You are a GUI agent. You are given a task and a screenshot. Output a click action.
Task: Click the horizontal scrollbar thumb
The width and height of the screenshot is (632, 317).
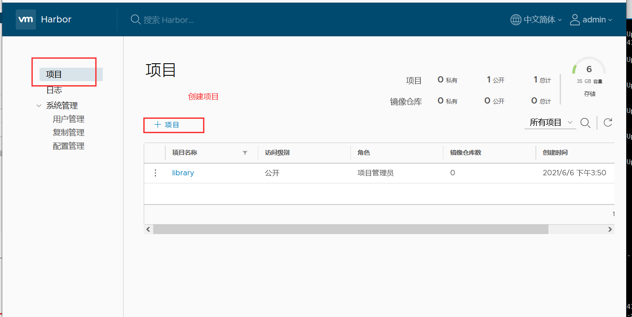tap(351, 229)
